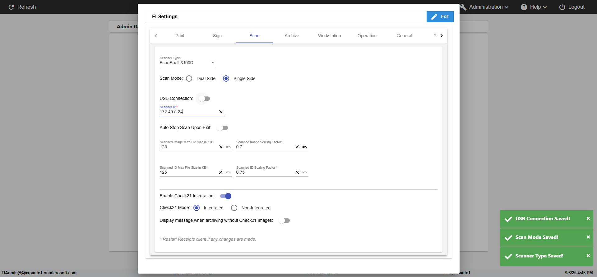
Task: Click the Logout link
Action: tap(572, 7)
